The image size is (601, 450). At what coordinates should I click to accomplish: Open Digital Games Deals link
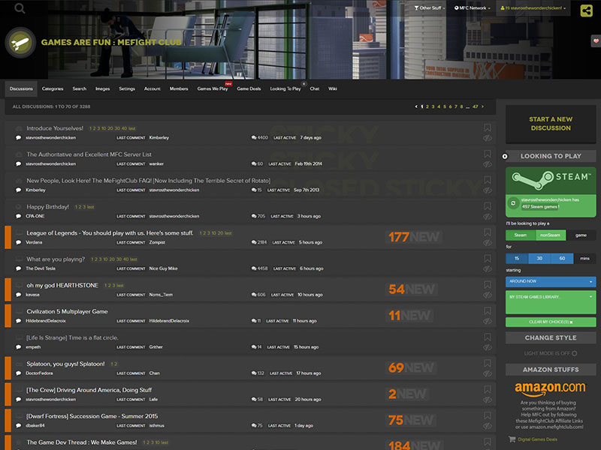click(x=537, y=439)
